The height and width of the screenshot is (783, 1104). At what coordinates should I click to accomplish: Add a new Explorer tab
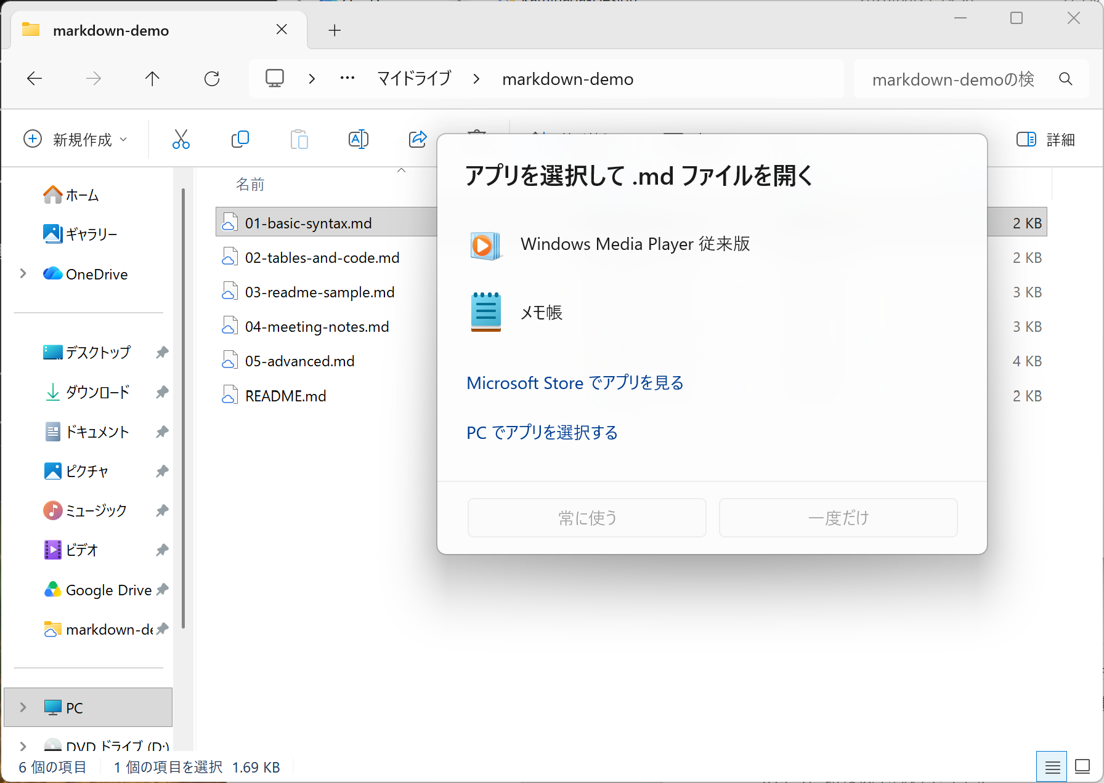(335, 30)
